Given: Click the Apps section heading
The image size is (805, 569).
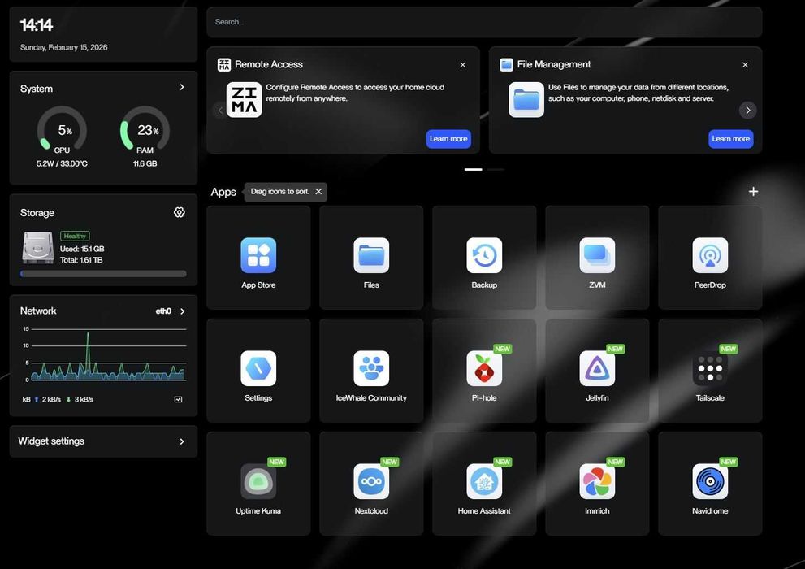Looking at the screenshot, I should click(x=223, y=192).
